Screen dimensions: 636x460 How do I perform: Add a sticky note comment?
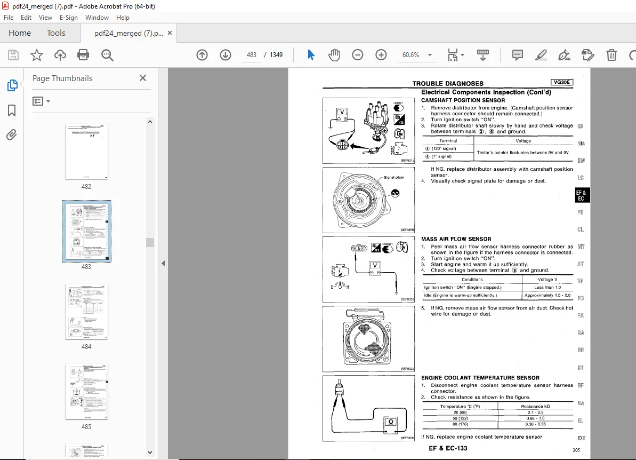(x=517, y=55)
